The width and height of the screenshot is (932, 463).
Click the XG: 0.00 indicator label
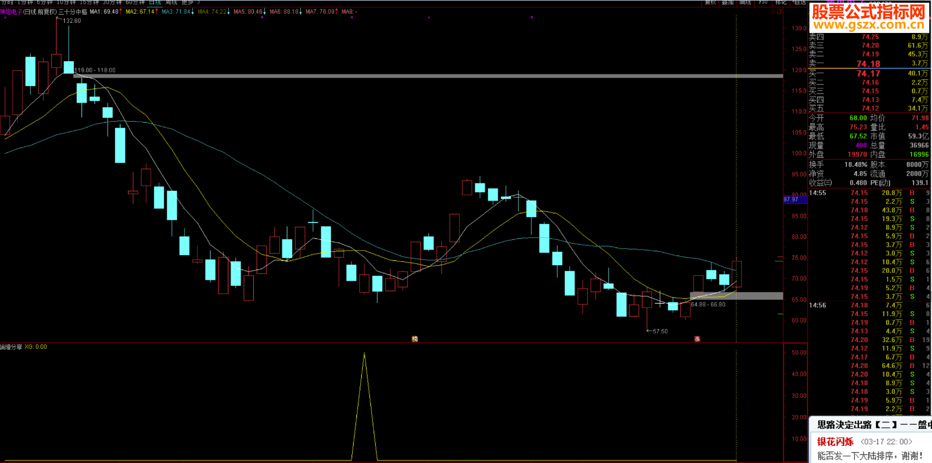coord(36,347)
